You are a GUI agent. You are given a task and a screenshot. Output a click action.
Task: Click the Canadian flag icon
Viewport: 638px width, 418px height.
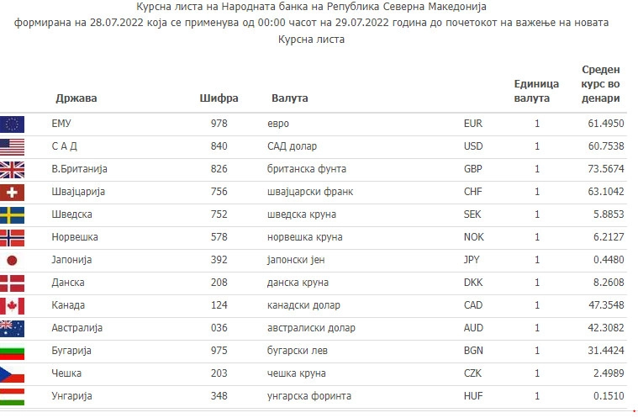point(13,305)
